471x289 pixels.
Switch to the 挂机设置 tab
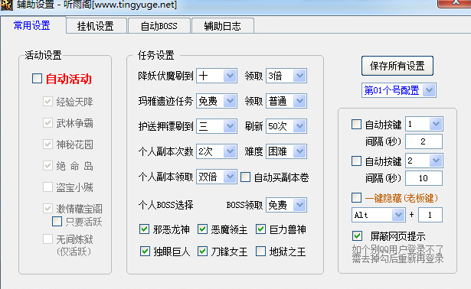(96, 26)
